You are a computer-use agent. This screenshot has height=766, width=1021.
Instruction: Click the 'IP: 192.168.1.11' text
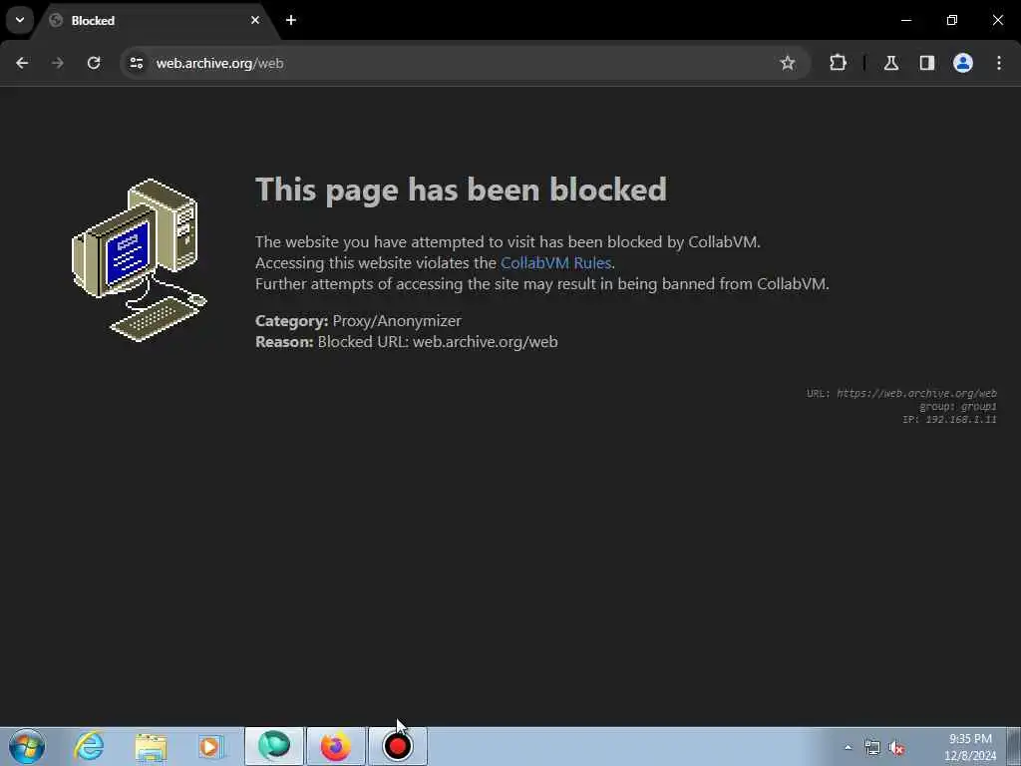click(949, 420)
